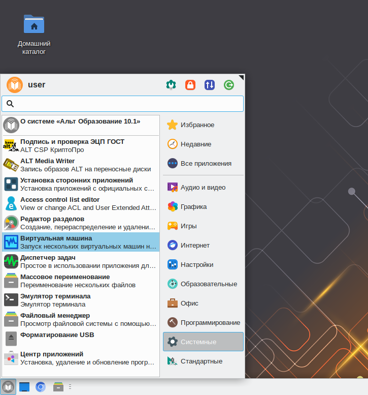Open Форматирование USB eject icon
This screenshot has width=368, height=395.
coord(11,339)
